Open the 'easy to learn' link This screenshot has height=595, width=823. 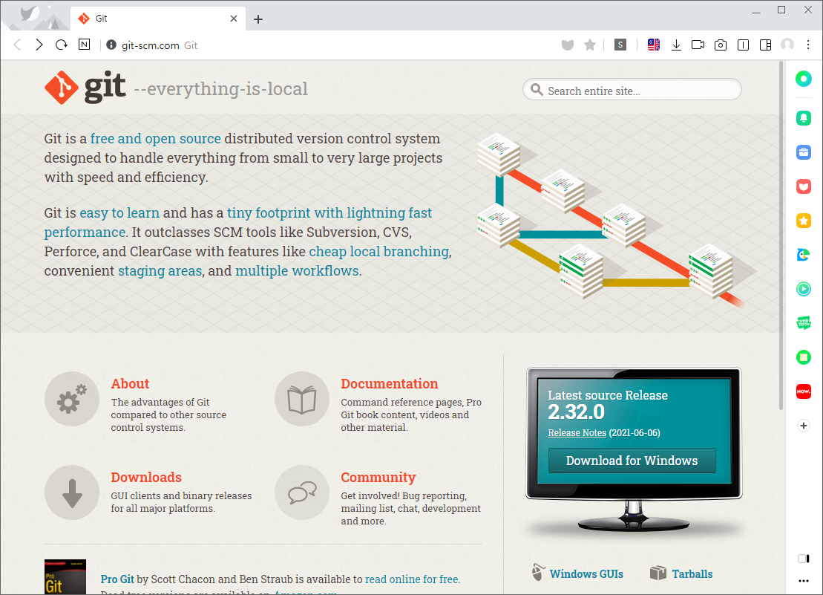[119, 213]
